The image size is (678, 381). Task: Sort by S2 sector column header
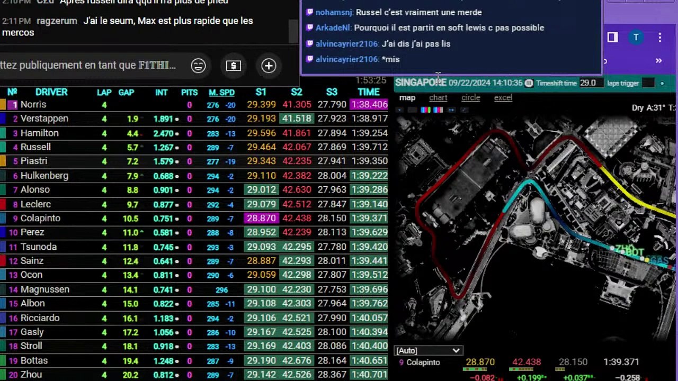pos(296,92)
